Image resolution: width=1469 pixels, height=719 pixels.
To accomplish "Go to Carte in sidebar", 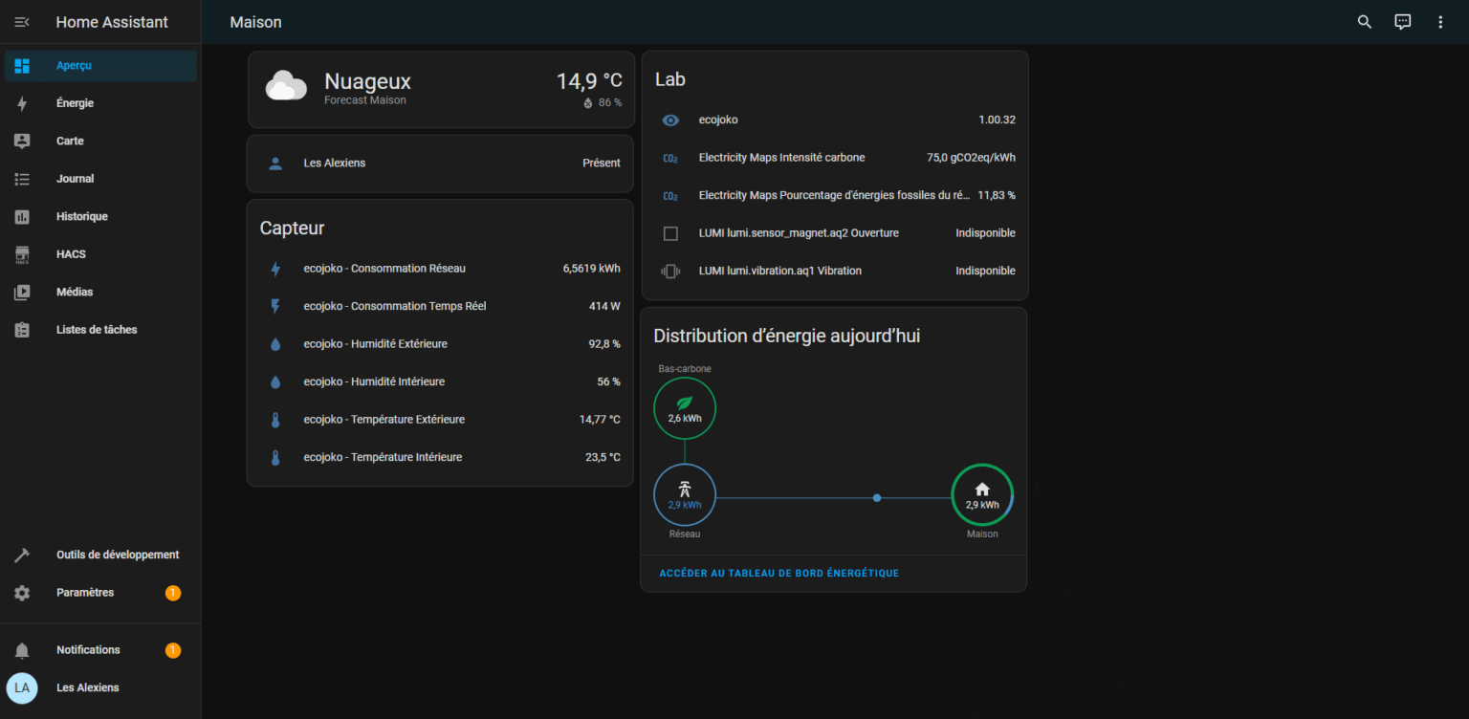I will coord(70,141).
